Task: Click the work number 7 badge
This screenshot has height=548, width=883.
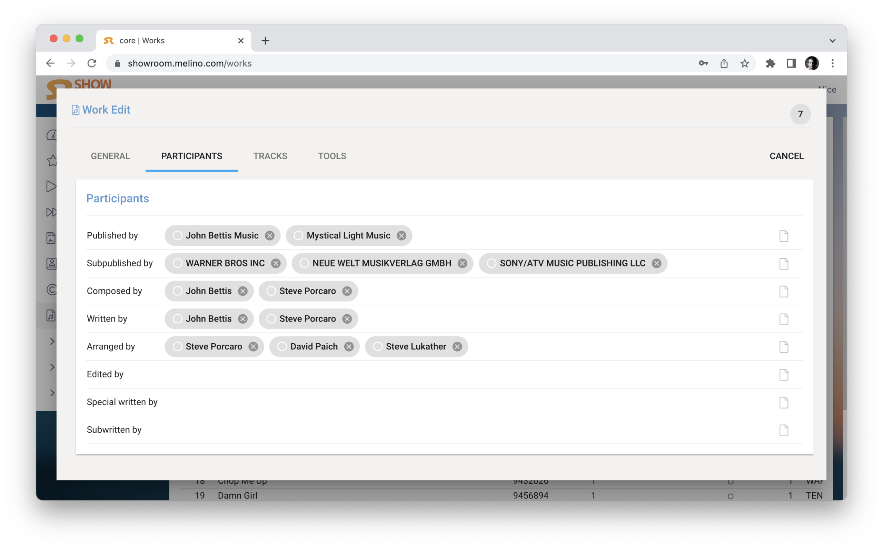Action: [800, 114]
